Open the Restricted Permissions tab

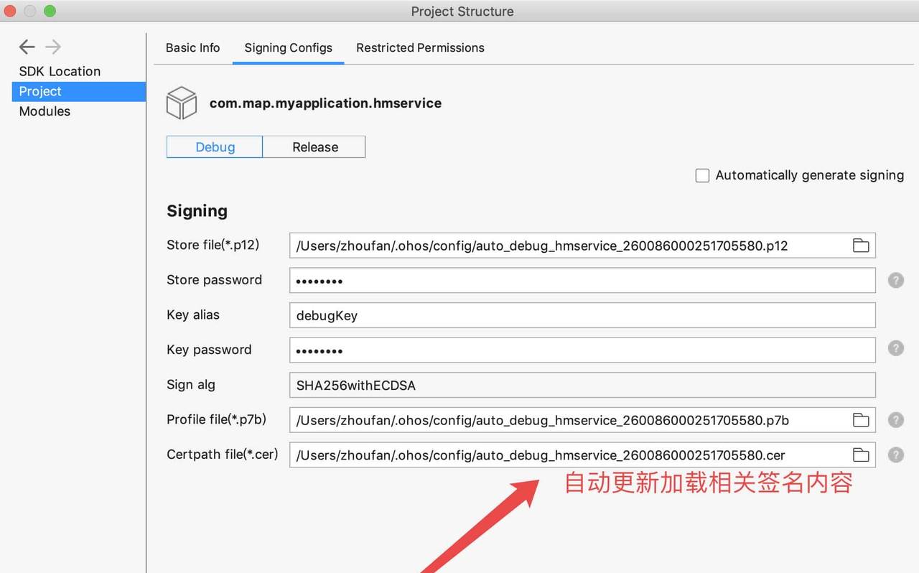click(420, 48)
